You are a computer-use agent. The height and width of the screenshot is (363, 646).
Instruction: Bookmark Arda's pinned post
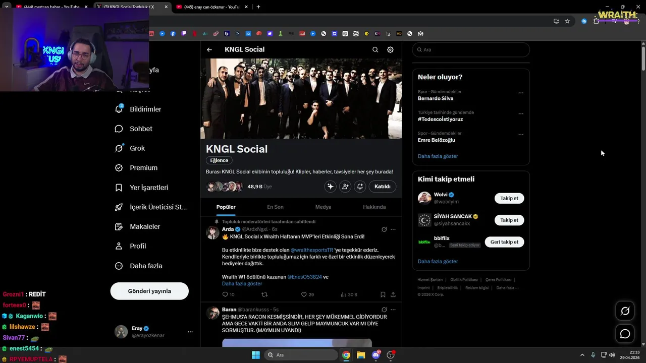click(383, 294)
